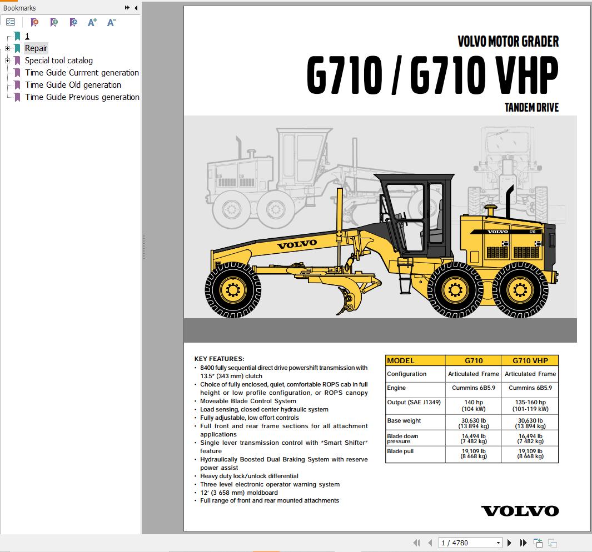Open Time Guide Old generation bookmark
The width and height of the screenshot is (592, 552).
pyautogui.click(x=73, y=85)
